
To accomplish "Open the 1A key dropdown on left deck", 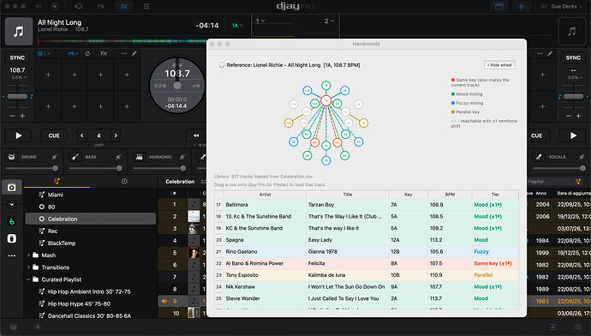I will [237, 25].
